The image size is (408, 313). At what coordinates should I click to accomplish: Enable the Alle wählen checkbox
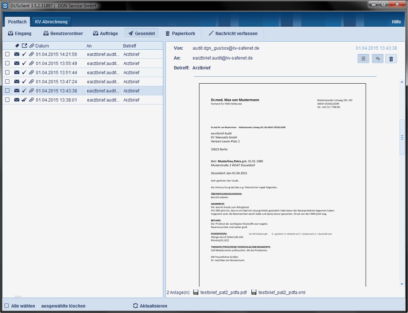click(x=7, y=306)
